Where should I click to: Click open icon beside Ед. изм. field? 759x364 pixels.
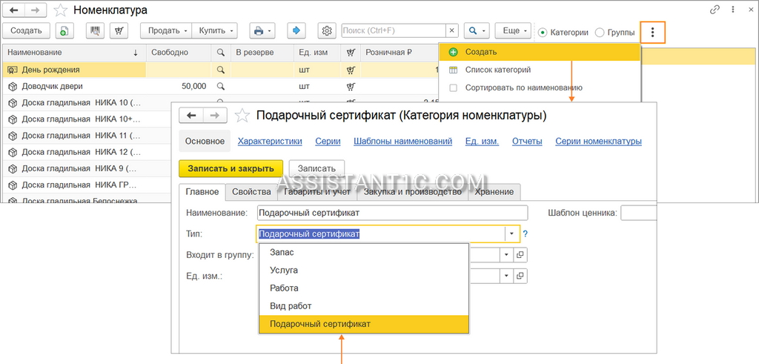pyautogui.click(x=520, y=276)
